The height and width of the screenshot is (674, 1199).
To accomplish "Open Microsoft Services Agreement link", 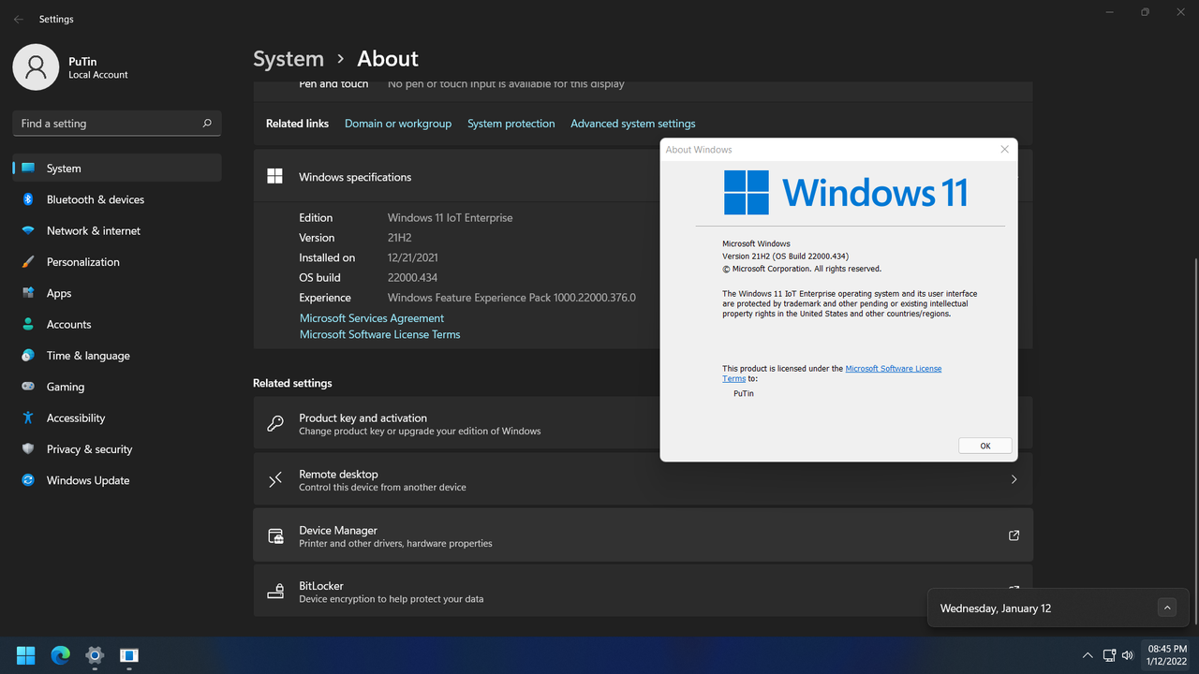I will coord(371,318).
